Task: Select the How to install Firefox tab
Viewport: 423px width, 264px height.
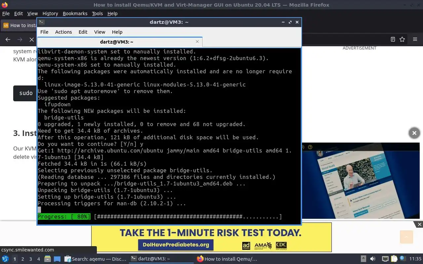Action: coord(19,25)
